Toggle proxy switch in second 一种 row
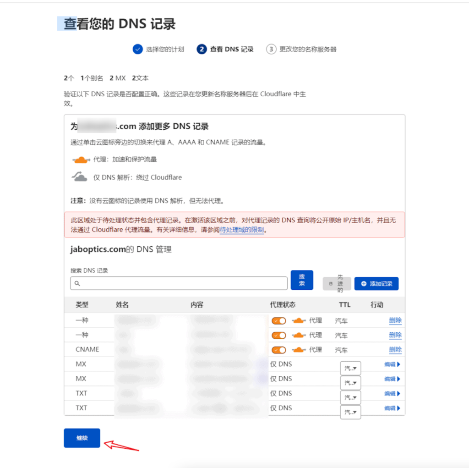Viewport: 469px width, 468px height. [278, 336]
